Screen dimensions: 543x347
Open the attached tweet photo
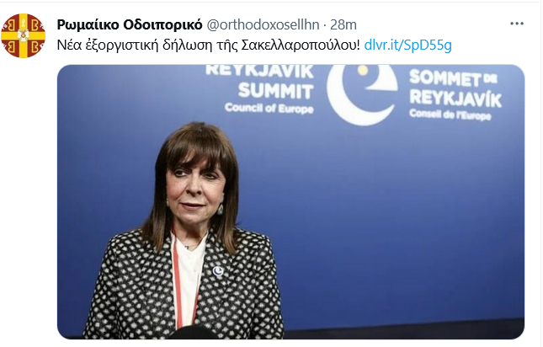coord(290,202)
